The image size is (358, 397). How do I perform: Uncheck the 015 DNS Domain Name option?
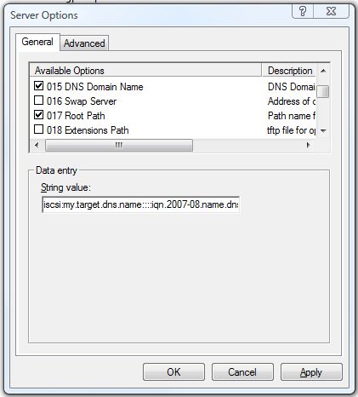click(x=38, y=86)
